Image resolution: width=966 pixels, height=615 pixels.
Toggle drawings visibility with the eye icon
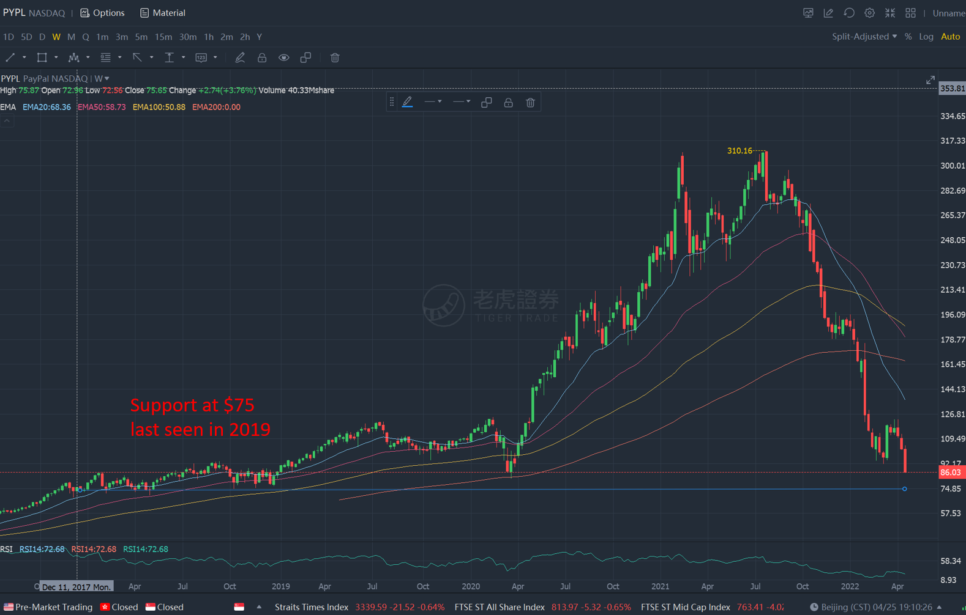pyautogui.click(x=283, y=57)
